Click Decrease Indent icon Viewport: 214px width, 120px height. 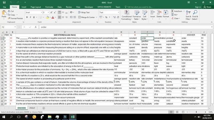(71, 17)
